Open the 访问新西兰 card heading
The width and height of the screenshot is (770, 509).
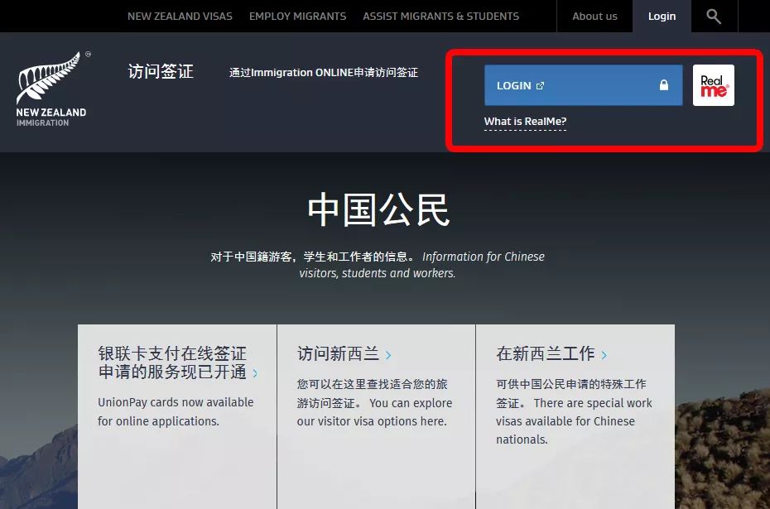338,353
